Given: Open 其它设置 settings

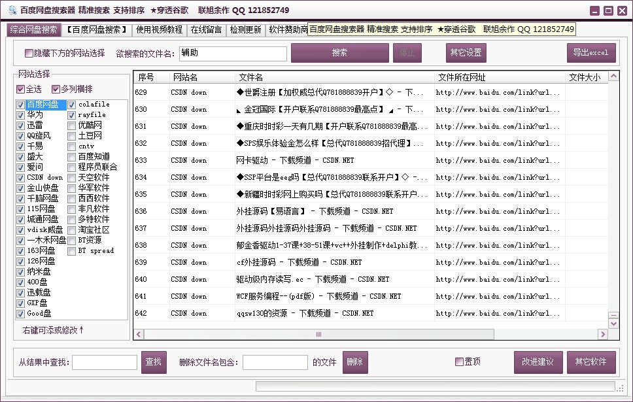Looking at the screenshot, I should click(x=466, y=53).
